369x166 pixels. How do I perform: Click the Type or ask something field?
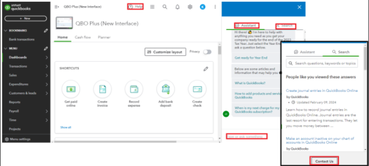click(247, 136)
